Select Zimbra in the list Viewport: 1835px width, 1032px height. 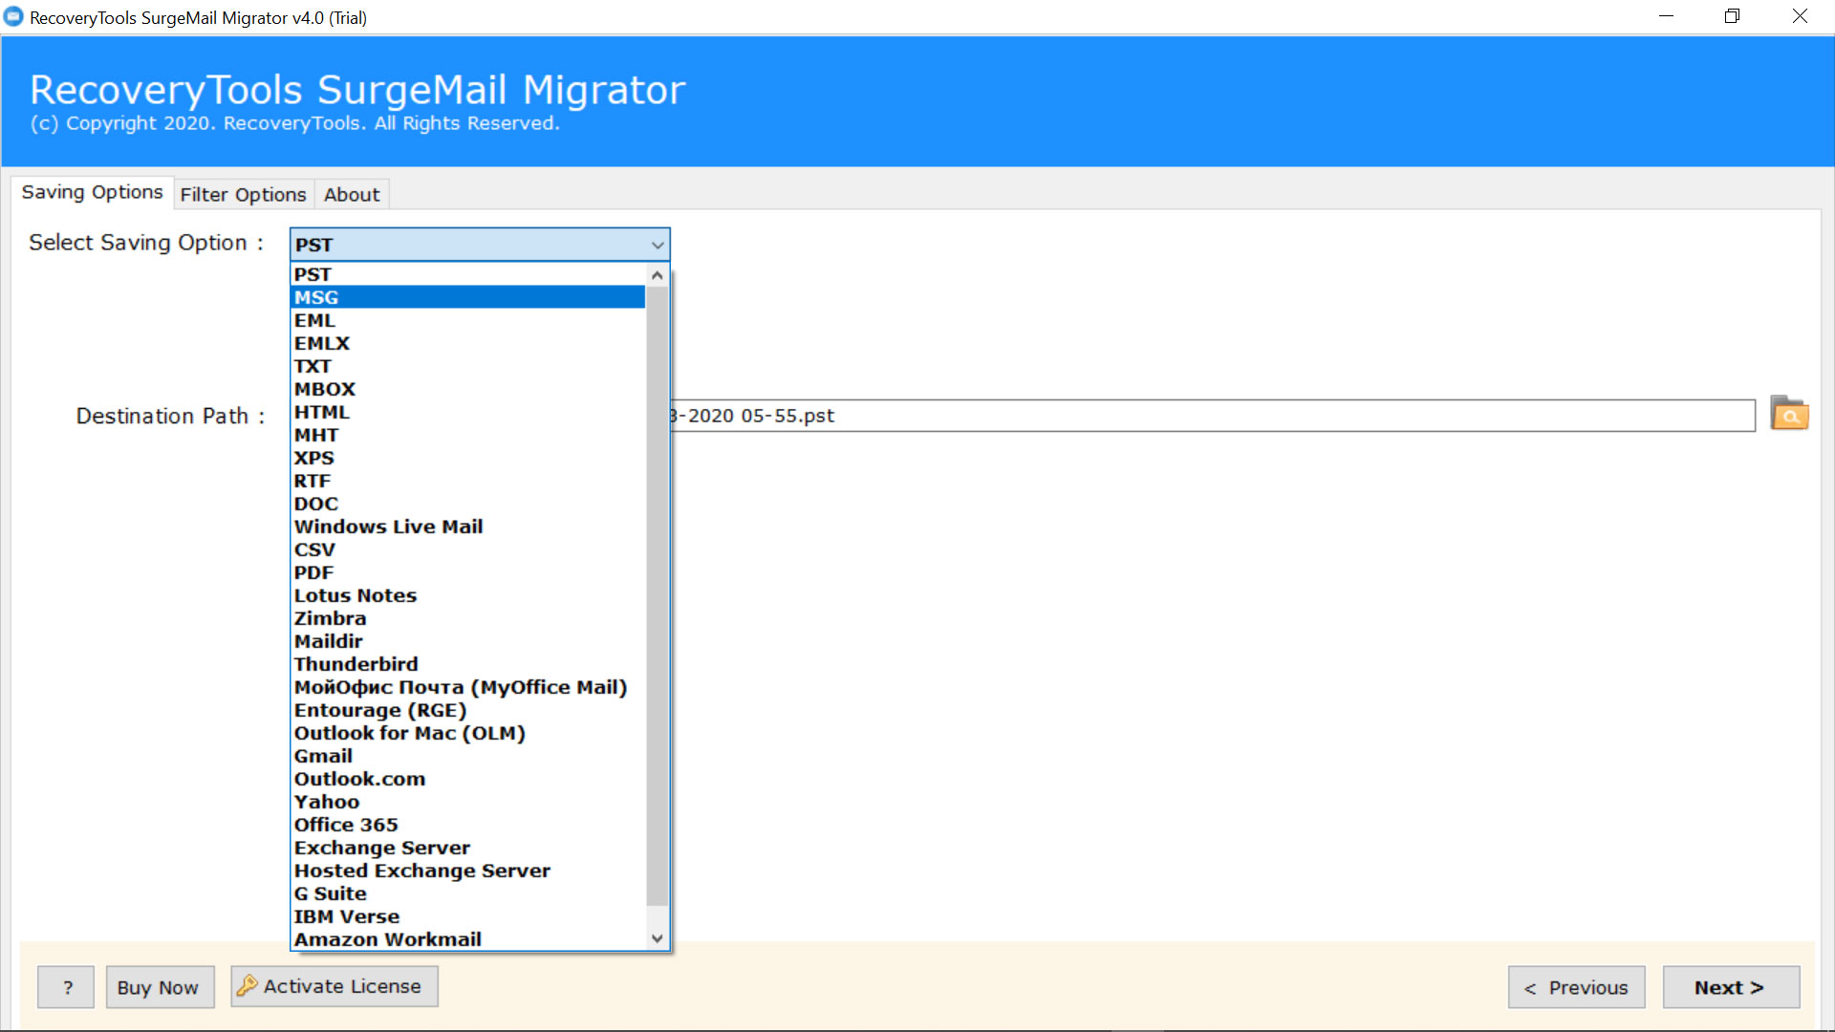point(468,618)
